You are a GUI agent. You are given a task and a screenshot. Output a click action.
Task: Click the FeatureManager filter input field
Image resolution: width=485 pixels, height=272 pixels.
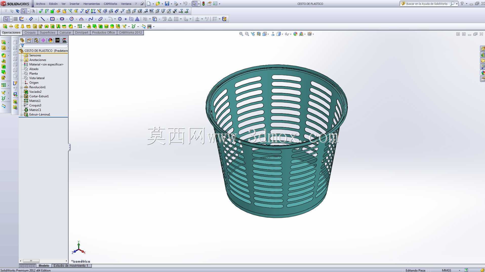(44, 46)
